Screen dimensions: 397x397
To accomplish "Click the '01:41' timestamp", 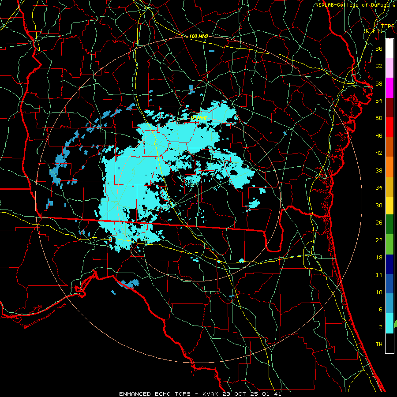I will [272, 394].
